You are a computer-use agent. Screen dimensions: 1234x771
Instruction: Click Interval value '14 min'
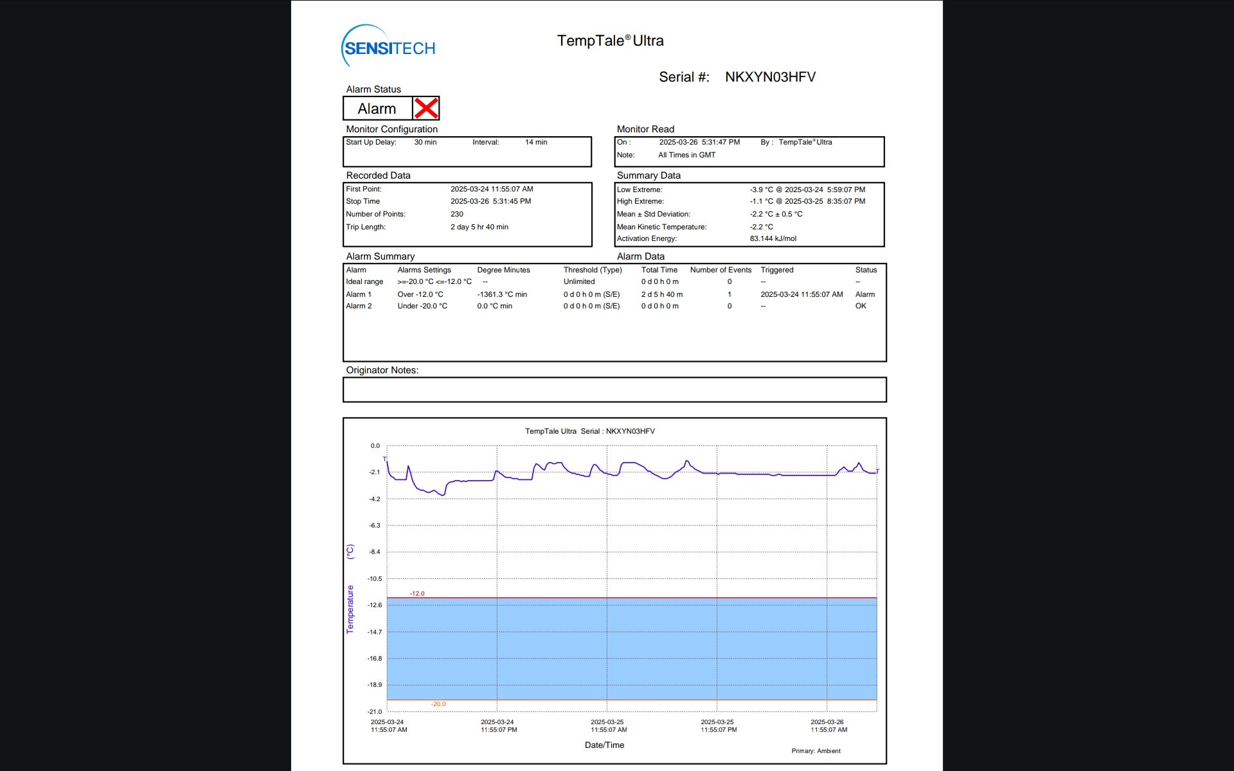point(536,142)
